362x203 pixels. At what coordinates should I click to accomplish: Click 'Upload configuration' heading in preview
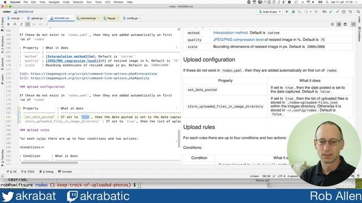[x=209, y=60]
